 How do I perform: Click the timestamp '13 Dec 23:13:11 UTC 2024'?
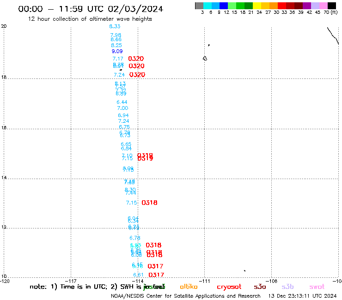pos(303,296)
